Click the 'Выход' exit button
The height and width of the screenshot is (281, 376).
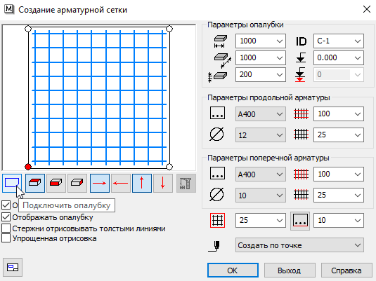coord(290,270)
